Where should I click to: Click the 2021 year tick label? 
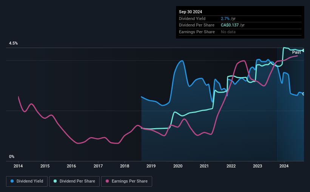(204, 166)
